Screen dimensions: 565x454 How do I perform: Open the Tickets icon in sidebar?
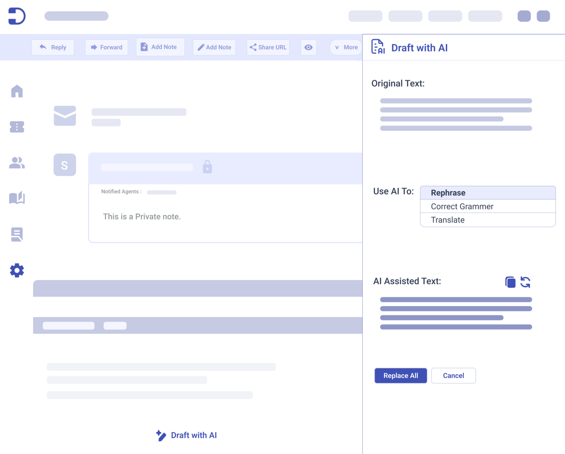tap(17, 127)
